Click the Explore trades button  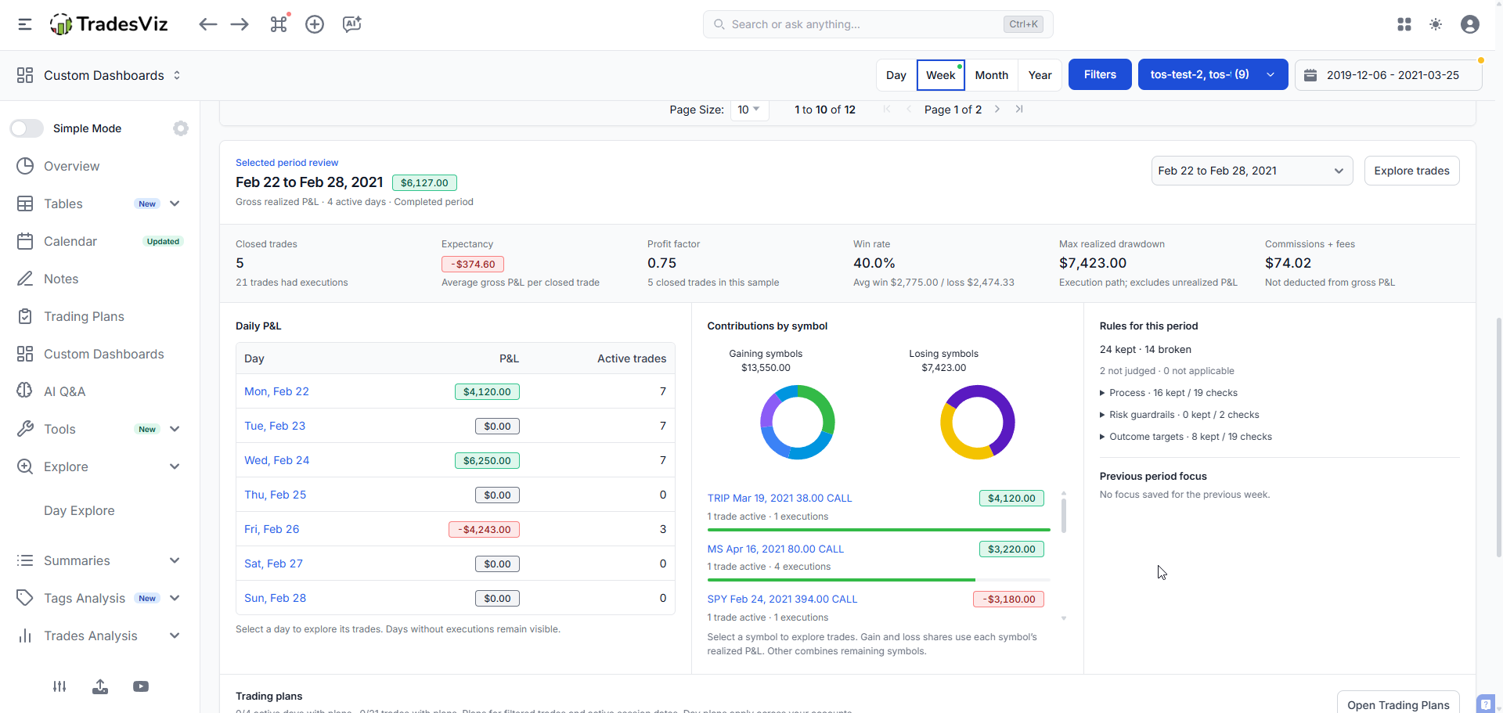point(1411,171)
